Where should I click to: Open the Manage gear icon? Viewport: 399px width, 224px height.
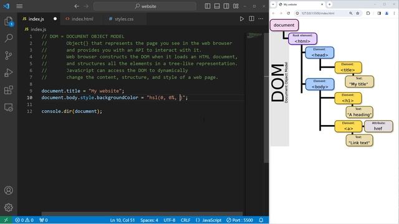tap(9, 207)
